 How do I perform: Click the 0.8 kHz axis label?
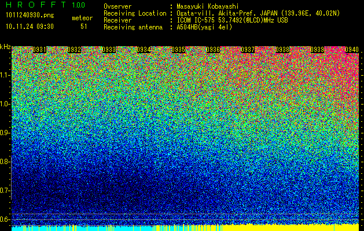pos(5,162)
